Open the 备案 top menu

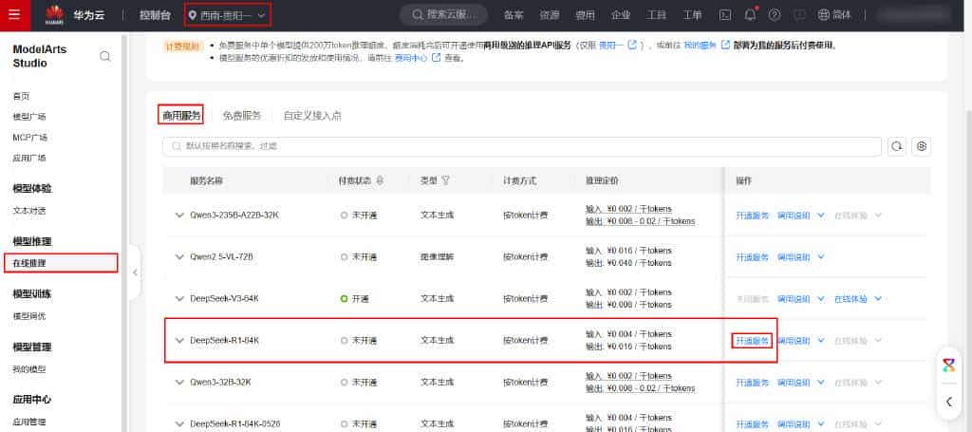(x=514, y=15)
